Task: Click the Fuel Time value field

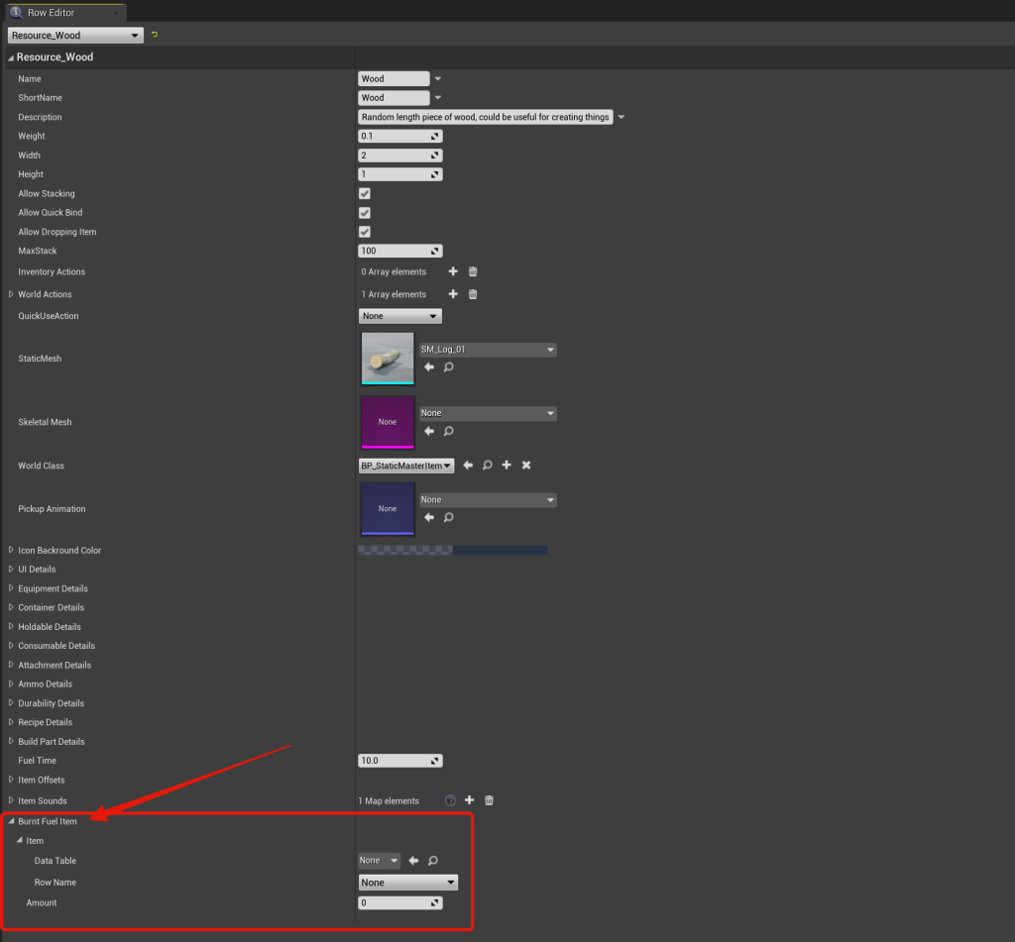Action: (x=395, y=761)
